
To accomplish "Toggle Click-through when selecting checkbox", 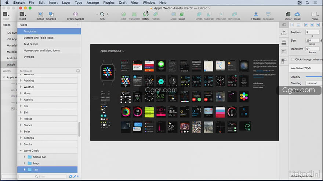I will pyautogui.click(x=293, y=60).
